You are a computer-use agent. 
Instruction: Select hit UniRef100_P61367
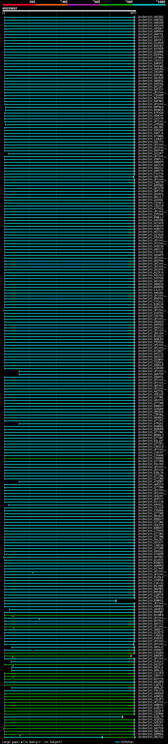(151, 540)
